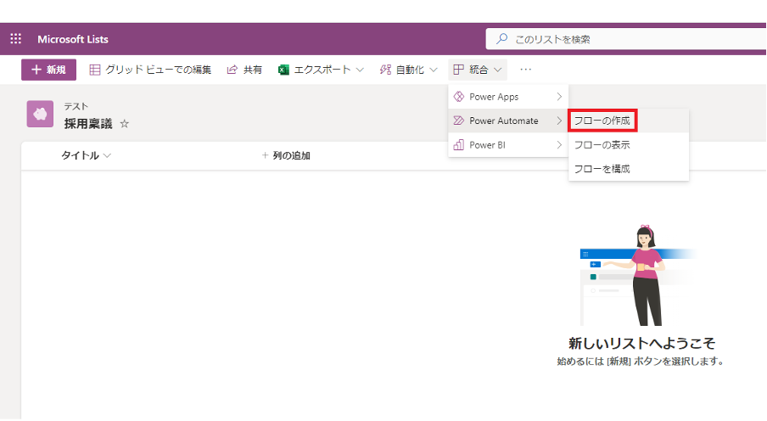Expand Power Automate submenu arrow
The image size is (767, 421).
[559, 121]
